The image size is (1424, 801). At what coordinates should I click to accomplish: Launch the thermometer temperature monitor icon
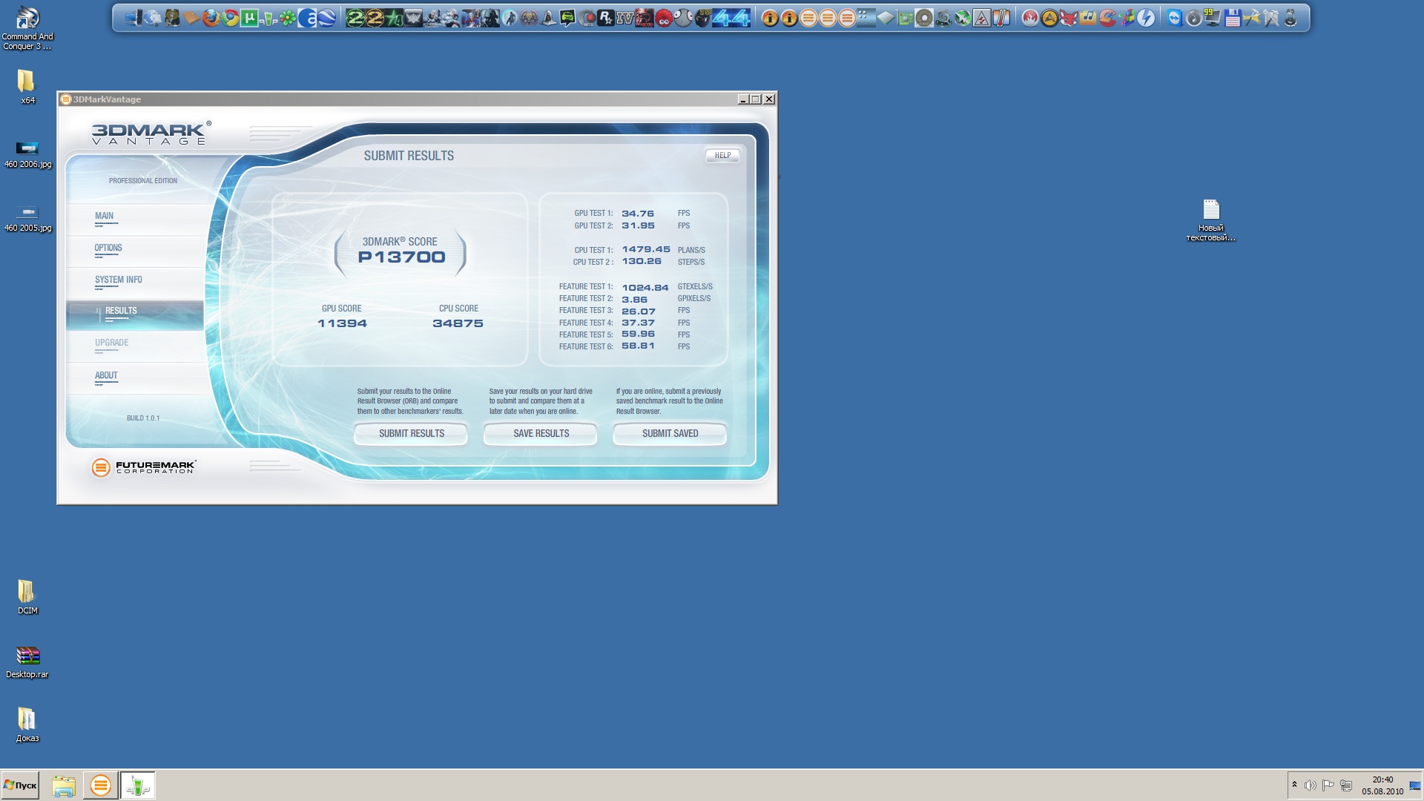click(1001, 18)
